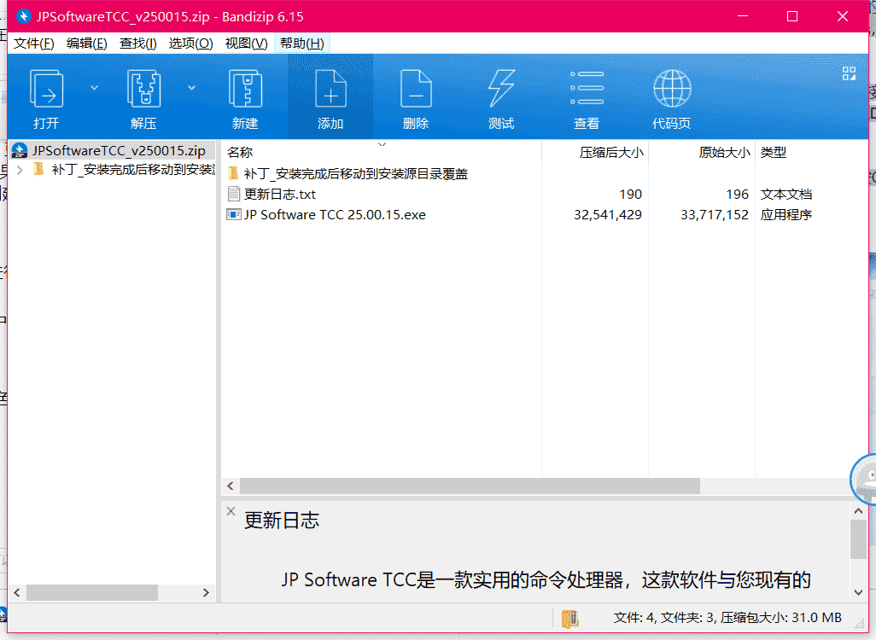
Task: Click the zip archive icon in tree root
Action: (20, 150)
